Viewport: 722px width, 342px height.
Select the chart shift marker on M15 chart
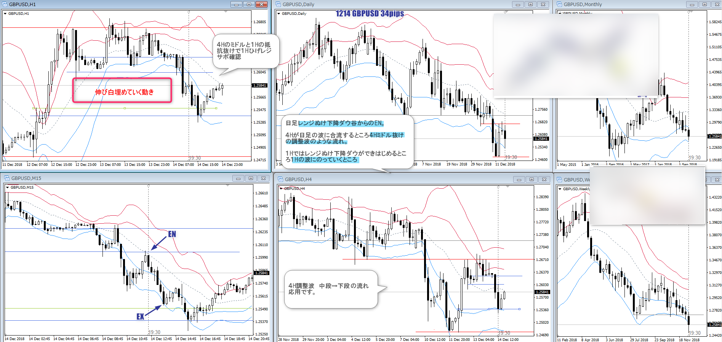(x=227, y=186)
